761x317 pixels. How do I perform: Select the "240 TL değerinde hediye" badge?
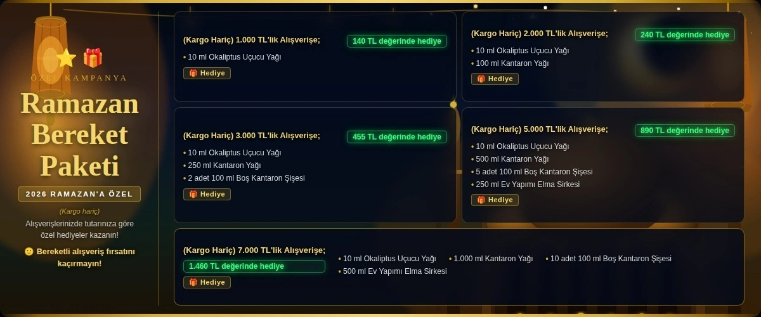684,35
